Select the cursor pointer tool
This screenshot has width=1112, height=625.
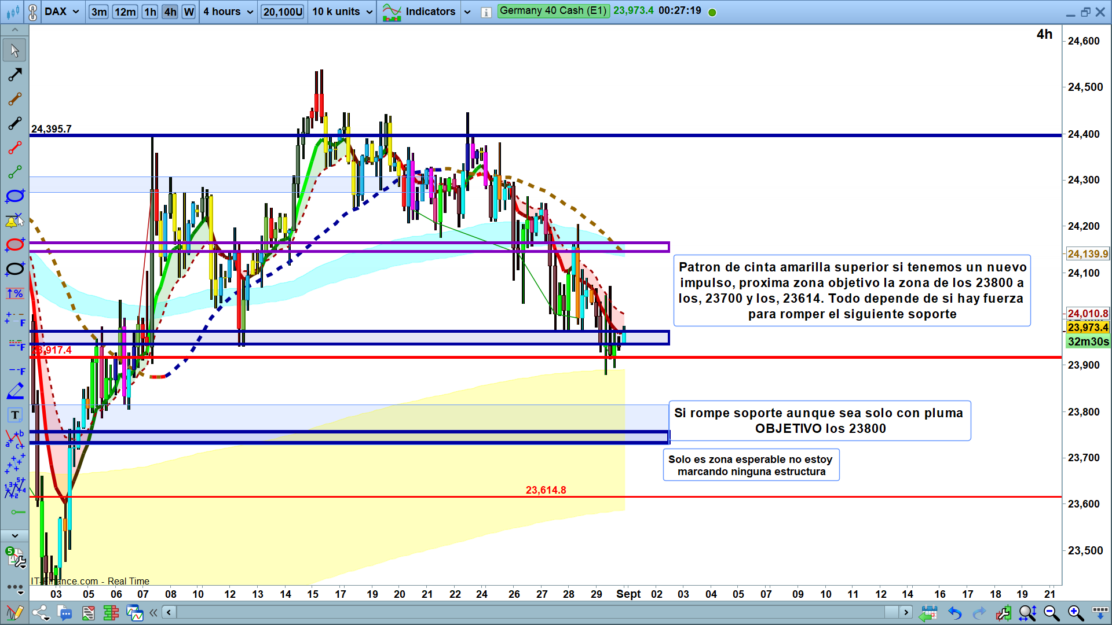(x=14, y=50)
